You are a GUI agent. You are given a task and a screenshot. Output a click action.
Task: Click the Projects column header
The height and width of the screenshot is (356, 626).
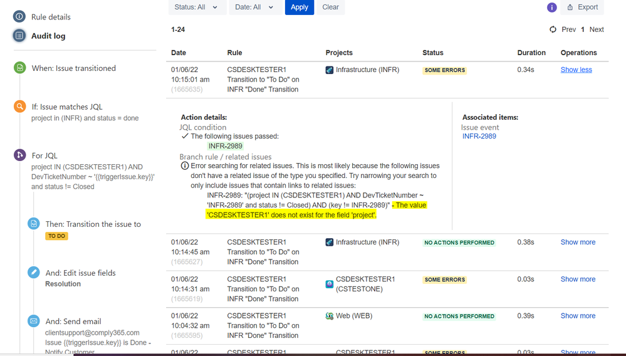coord(339,53)
